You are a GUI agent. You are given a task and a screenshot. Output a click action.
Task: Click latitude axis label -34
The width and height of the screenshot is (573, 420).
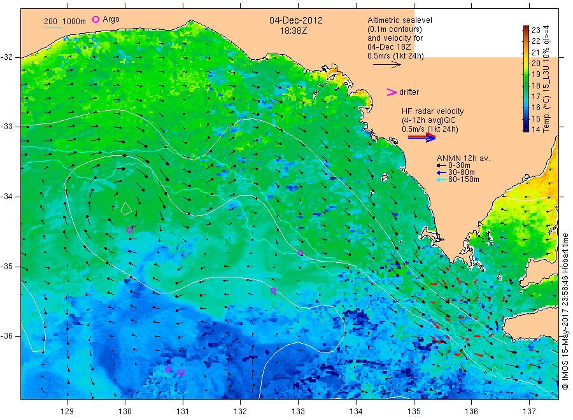tap(6, 197)
